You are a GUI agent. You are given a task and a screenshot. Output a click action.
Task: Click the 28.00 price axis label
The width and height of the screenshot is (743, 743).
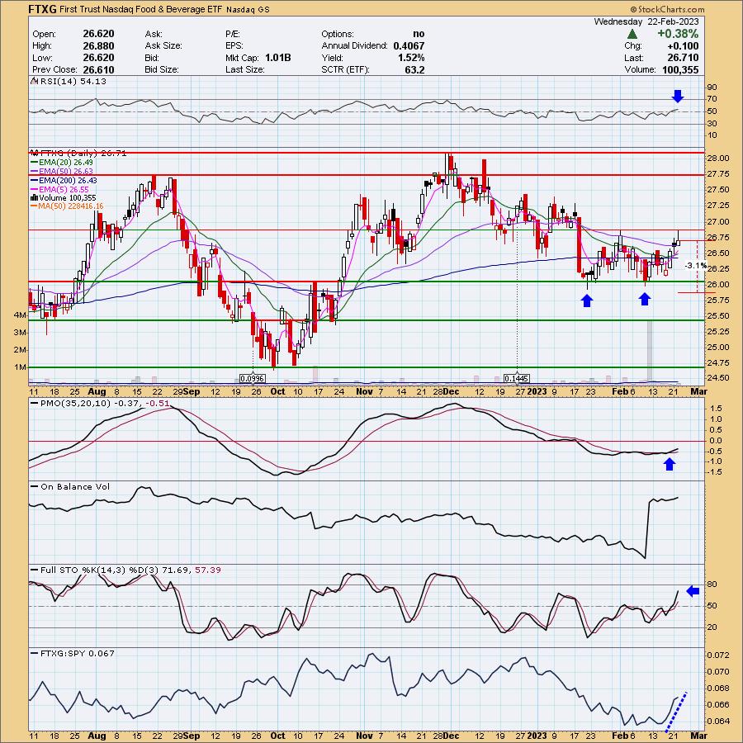718,159
